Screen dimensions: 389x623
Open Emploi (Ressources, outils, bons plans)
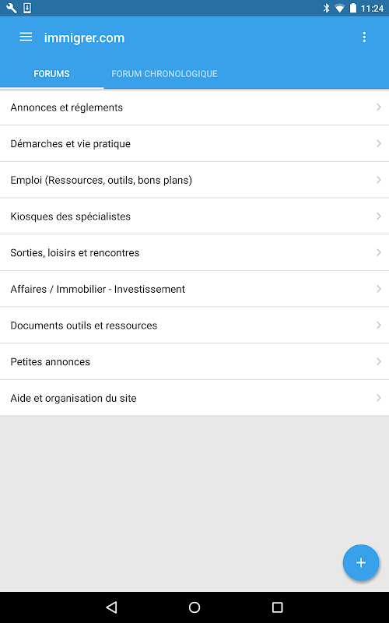(x=194, y=180)
